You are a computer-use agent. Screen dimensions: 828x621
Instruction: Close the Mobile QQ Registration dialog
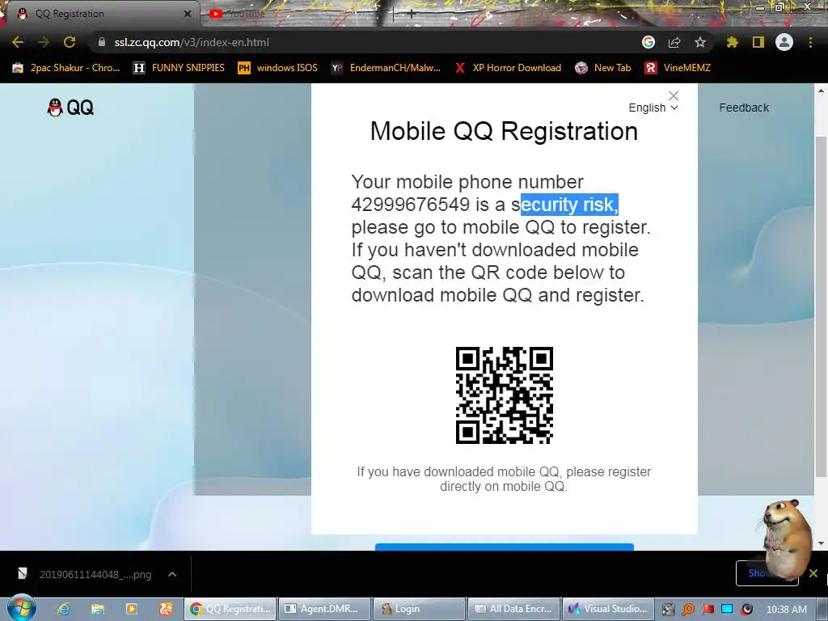pos(674,95)
